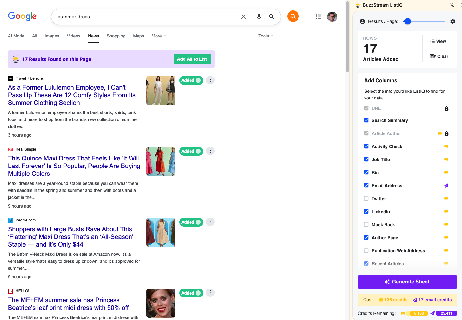The image size is (462, 320).
Task: Clear the search query text
Action: click(243, 17)
